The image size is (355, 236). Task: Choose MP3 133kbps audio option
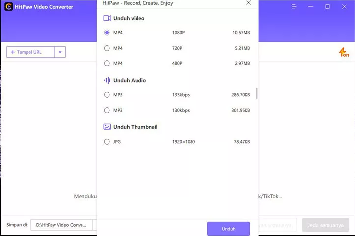pos(107,95)
